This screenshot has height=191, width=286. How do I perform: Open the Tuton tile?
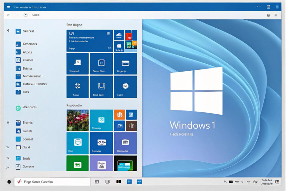(x=77, y=87)
